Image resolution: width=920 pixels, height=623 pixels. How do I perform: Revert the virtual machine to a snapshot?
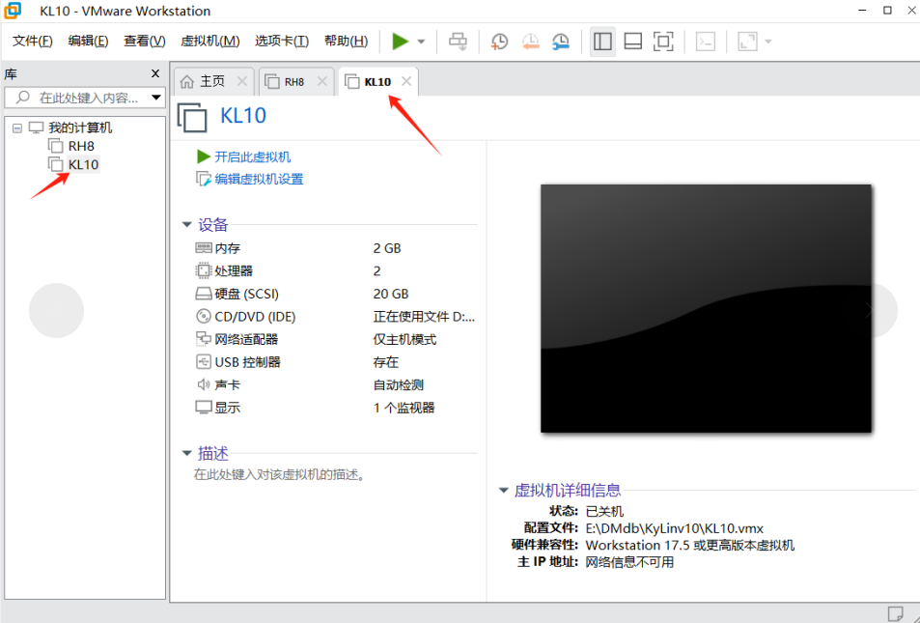[530, 42]
